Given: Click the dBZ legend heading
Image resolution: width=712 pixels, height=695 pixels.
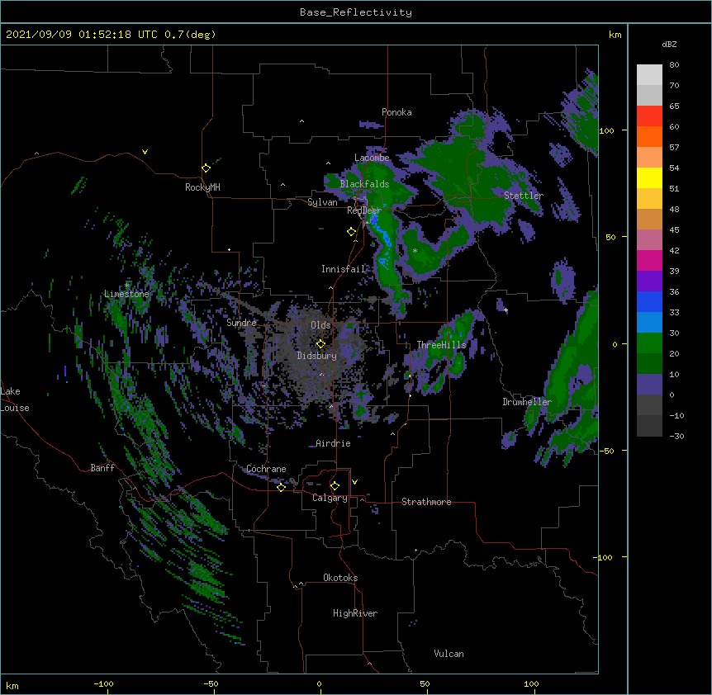Looking at the screenshot, I should [669, 45].
